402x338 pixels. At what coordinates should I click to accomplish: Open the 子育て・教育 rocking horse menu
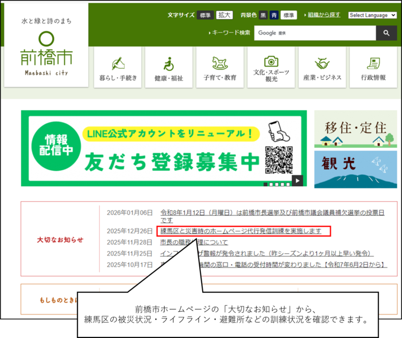220,68
